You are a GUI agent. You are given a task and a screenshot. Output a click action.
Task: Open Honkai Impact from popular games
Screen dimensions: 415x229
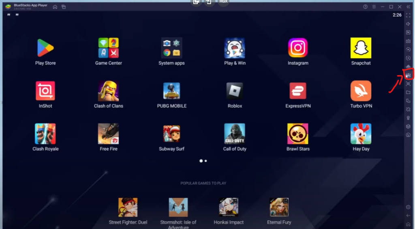tap(229, 207)
